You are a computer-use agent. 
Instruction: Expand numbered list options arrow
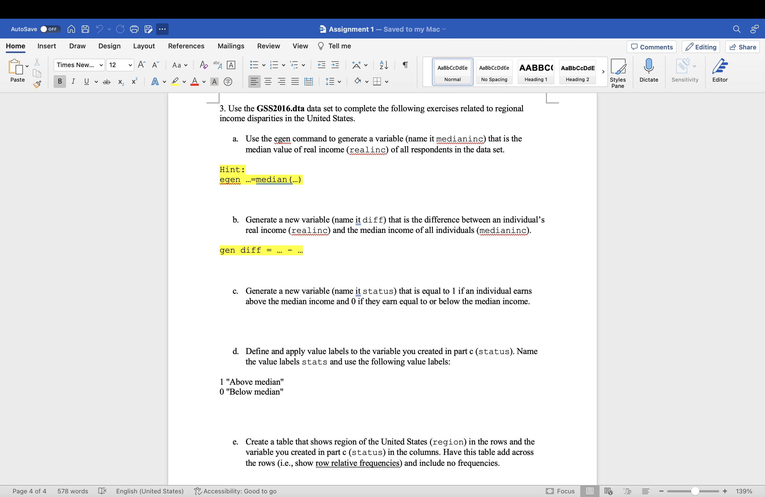coord(284,65)
